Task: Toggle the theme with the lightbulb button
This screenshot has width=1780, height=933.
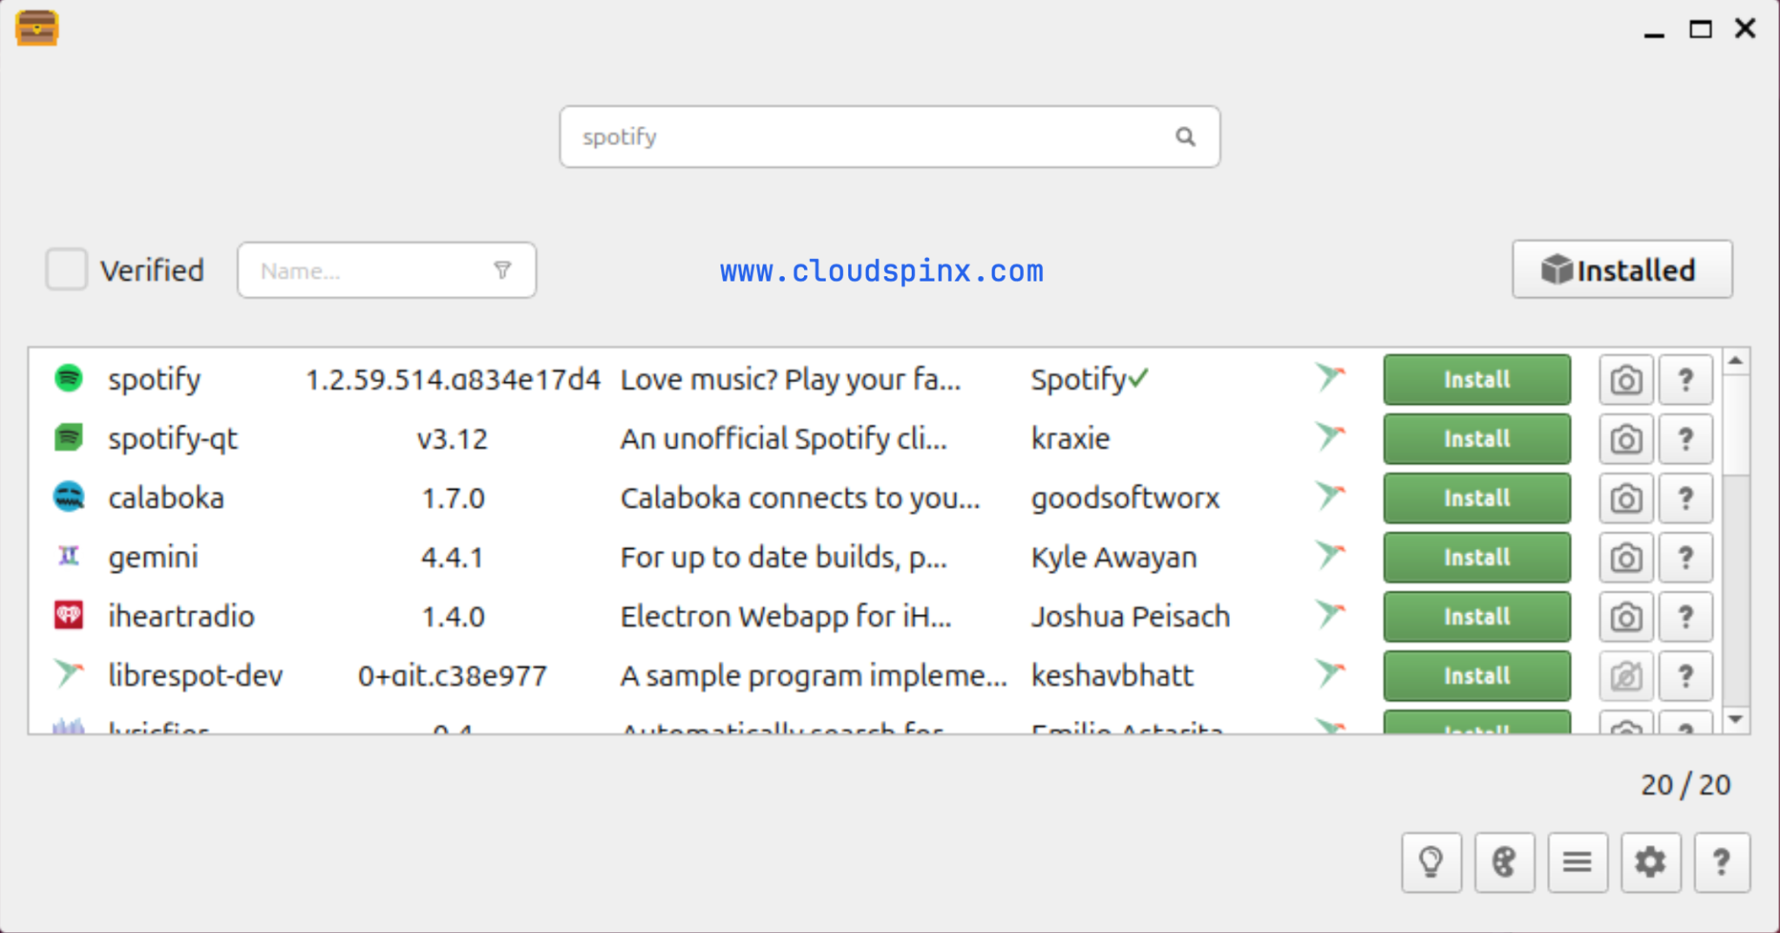Action: 1431,863
